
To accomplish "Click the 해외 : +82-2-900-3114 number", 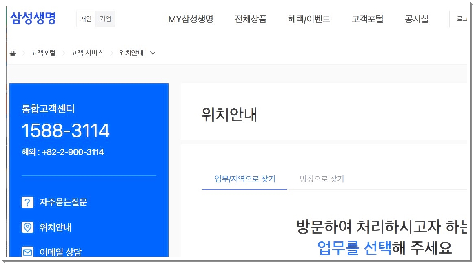I will coord(63,152).
